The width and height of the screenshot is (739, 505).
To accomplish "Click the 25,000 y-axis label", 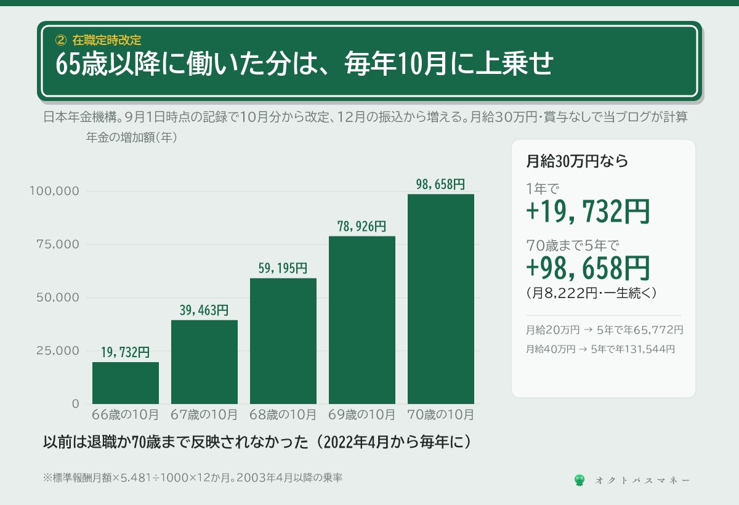I will point(59,351).
